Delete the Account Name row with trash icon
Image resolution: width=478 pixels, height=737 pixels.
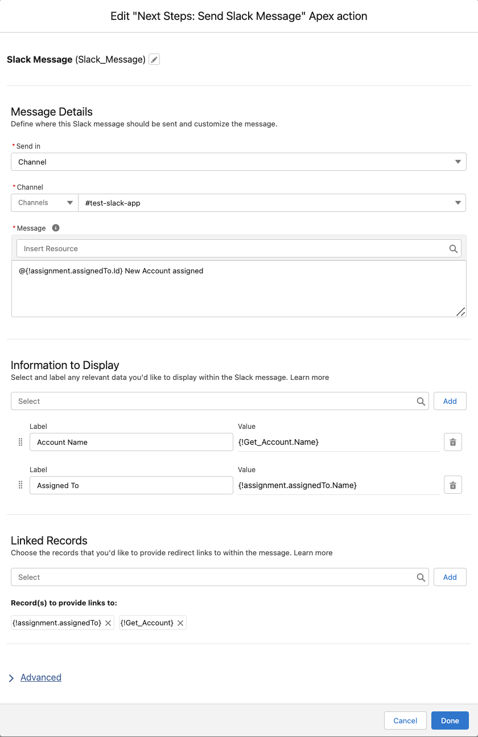pos(452,442)
